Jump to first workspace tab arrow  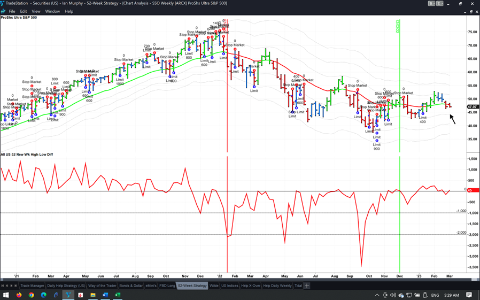[3, 286]
